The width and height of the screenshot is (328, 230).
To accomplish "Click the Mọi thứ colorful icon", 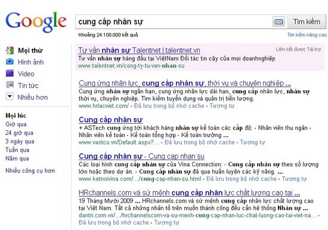I will coord(10,50).
